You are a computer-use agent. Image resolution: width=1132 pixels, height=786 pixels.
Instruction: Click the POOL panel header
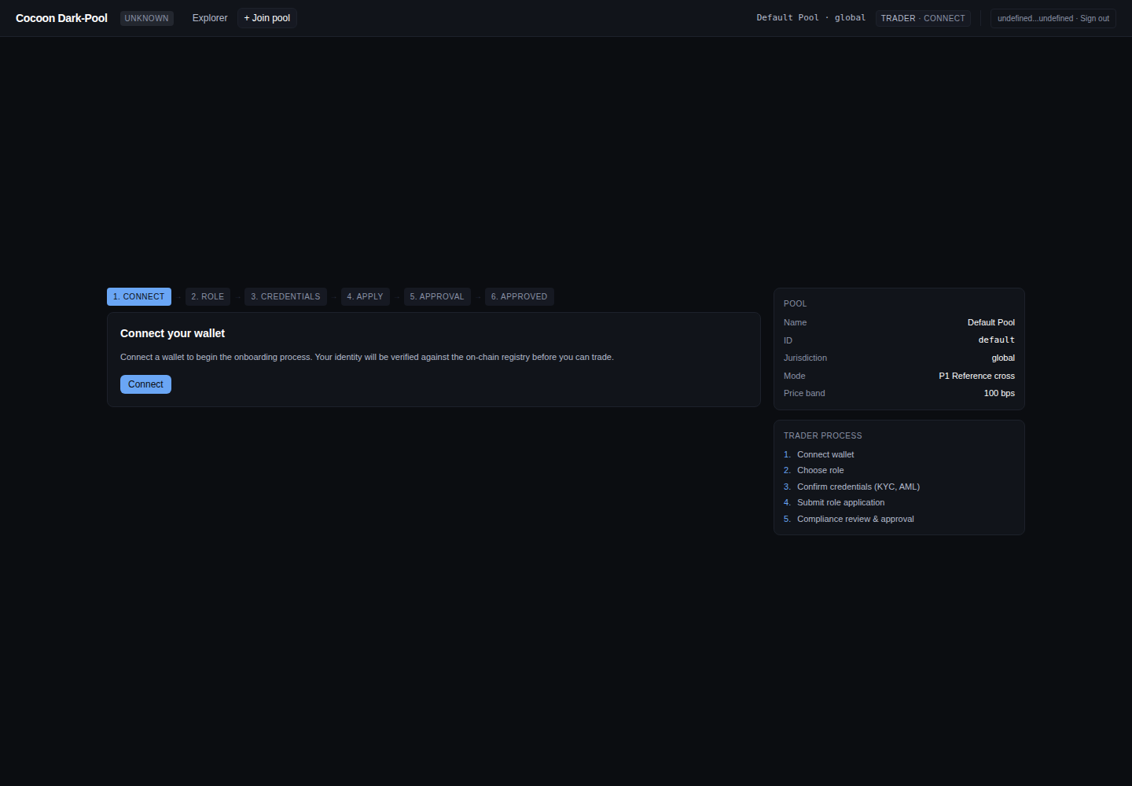(x=795, y=303)
